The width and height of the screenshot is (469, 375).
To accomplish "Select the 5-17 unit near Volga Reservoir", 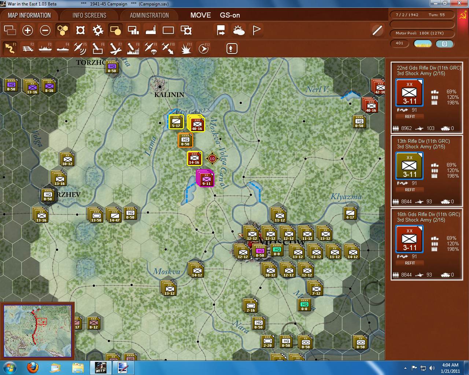I will coord(176,122).
